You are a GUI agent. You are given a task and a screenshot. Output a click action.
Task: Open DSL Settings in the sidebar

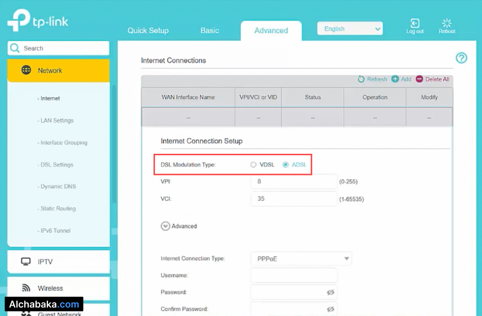(x=56, y=165)
